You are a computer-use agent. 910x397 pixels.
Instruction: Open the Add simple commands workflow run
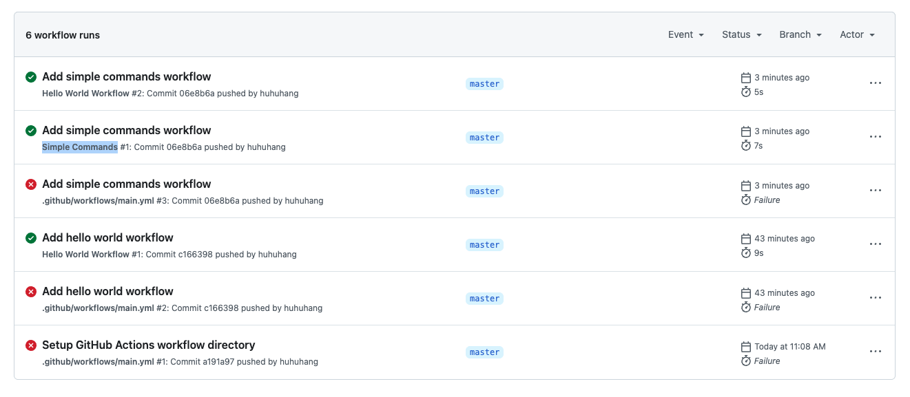[126, 76]
